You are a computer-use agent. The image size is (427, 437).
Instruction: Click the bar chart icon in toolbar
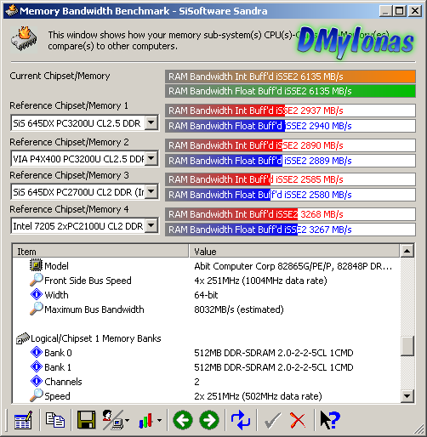(145, 420)
